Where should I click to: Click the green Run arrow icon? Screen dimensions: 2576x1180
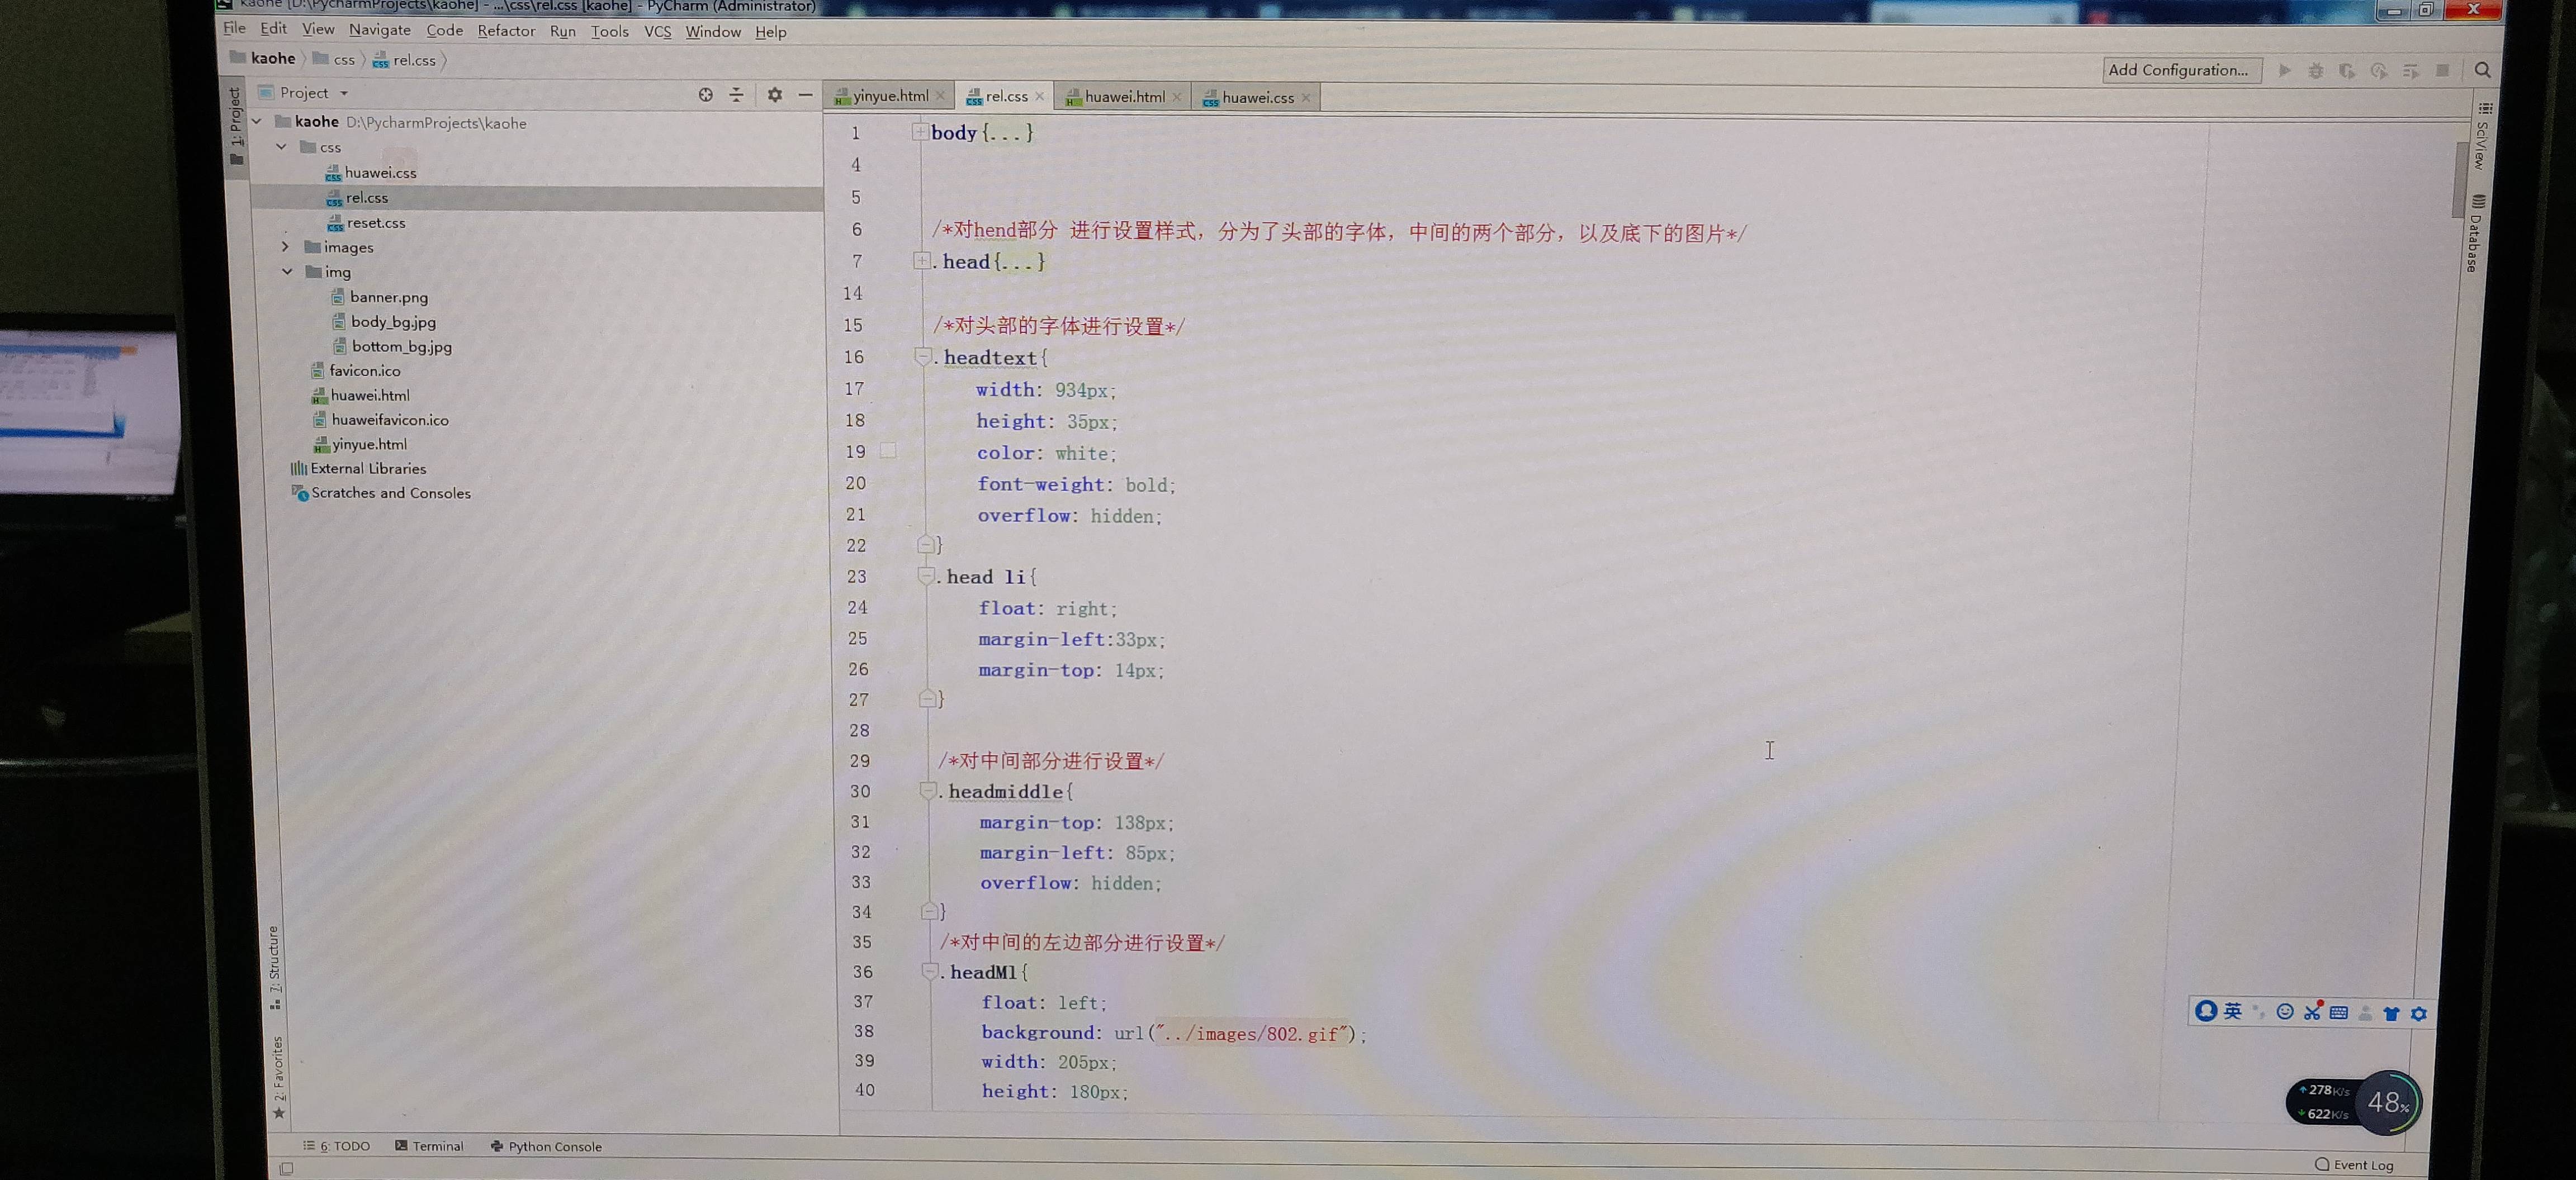[2284, 70]
